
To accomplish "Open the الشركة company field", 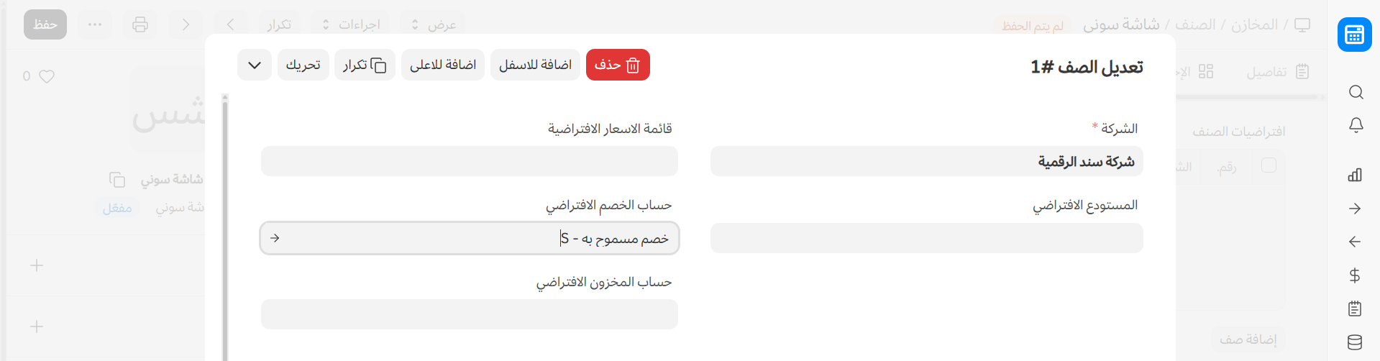I will (926, 161).
